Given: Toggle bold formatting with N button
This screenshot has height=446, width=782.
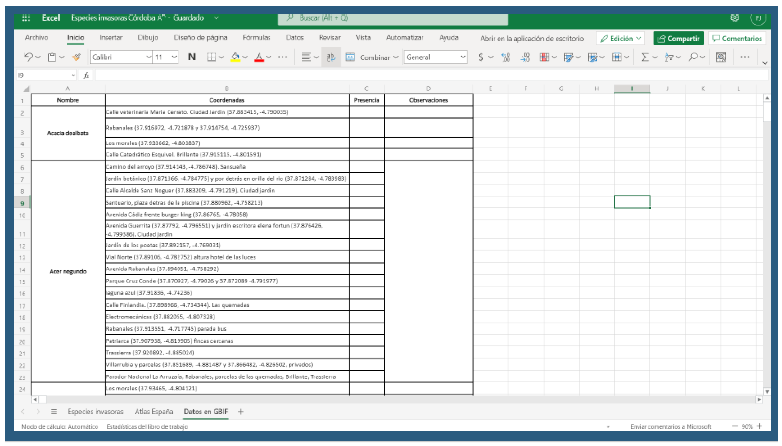Looking at the screenshot, I should click(192, 57).
